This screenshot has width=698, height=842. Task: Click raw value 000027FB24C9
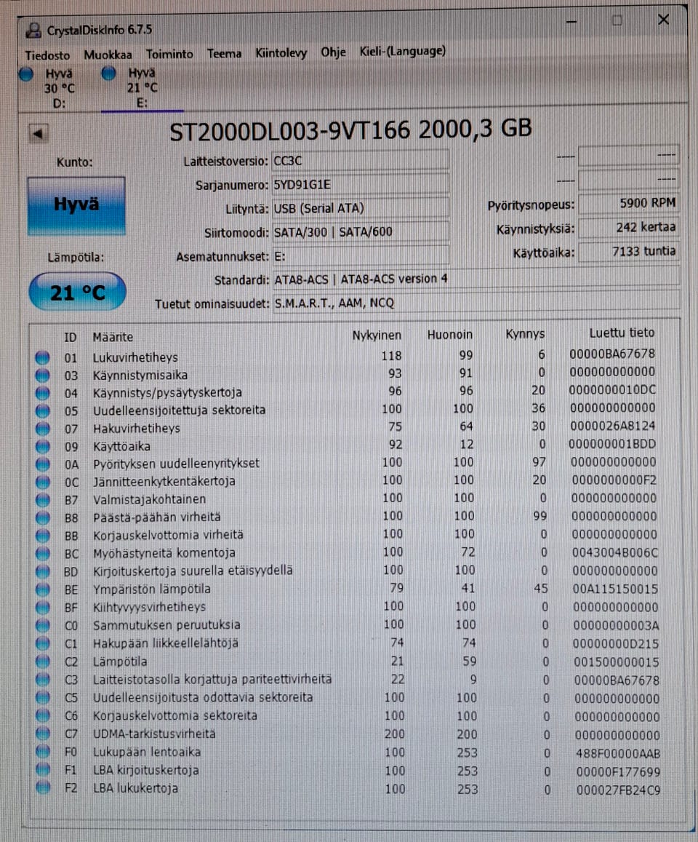coord(618,790)
